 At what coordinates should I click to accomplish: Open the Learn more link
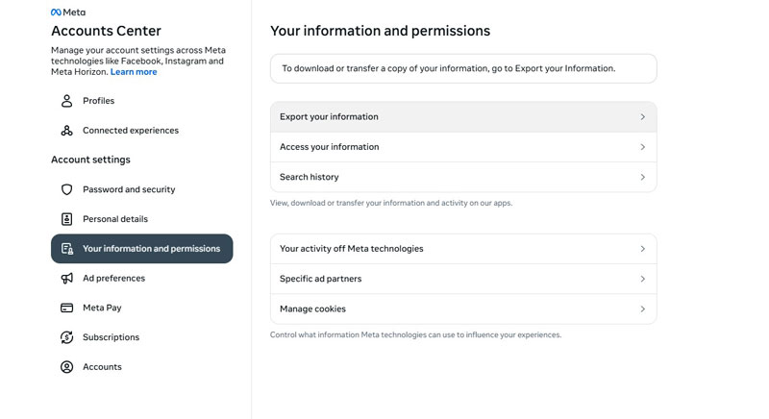pos(134,72)
